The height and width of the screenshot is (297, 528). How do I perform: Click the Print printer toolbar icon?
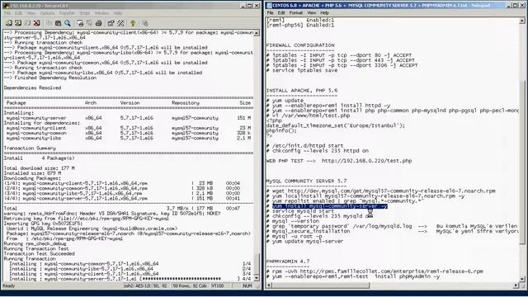(99, 23)
